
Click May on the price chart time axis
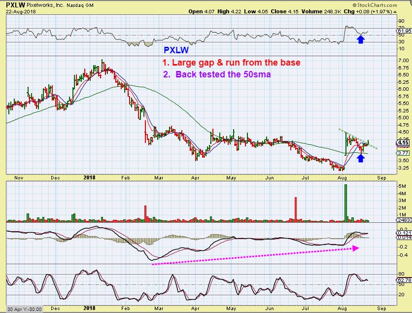pyautogui.click(x=231, y=177)
